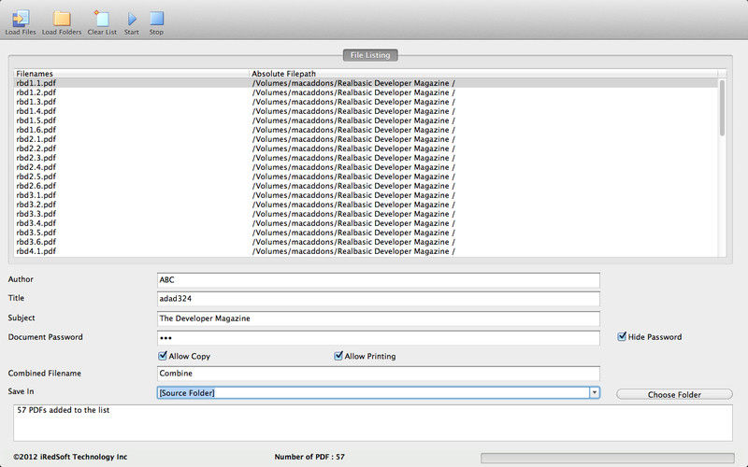Viewport: 748px width, 467px height.
Task: Select row rbd3.4.pdf
Action: 366,223
